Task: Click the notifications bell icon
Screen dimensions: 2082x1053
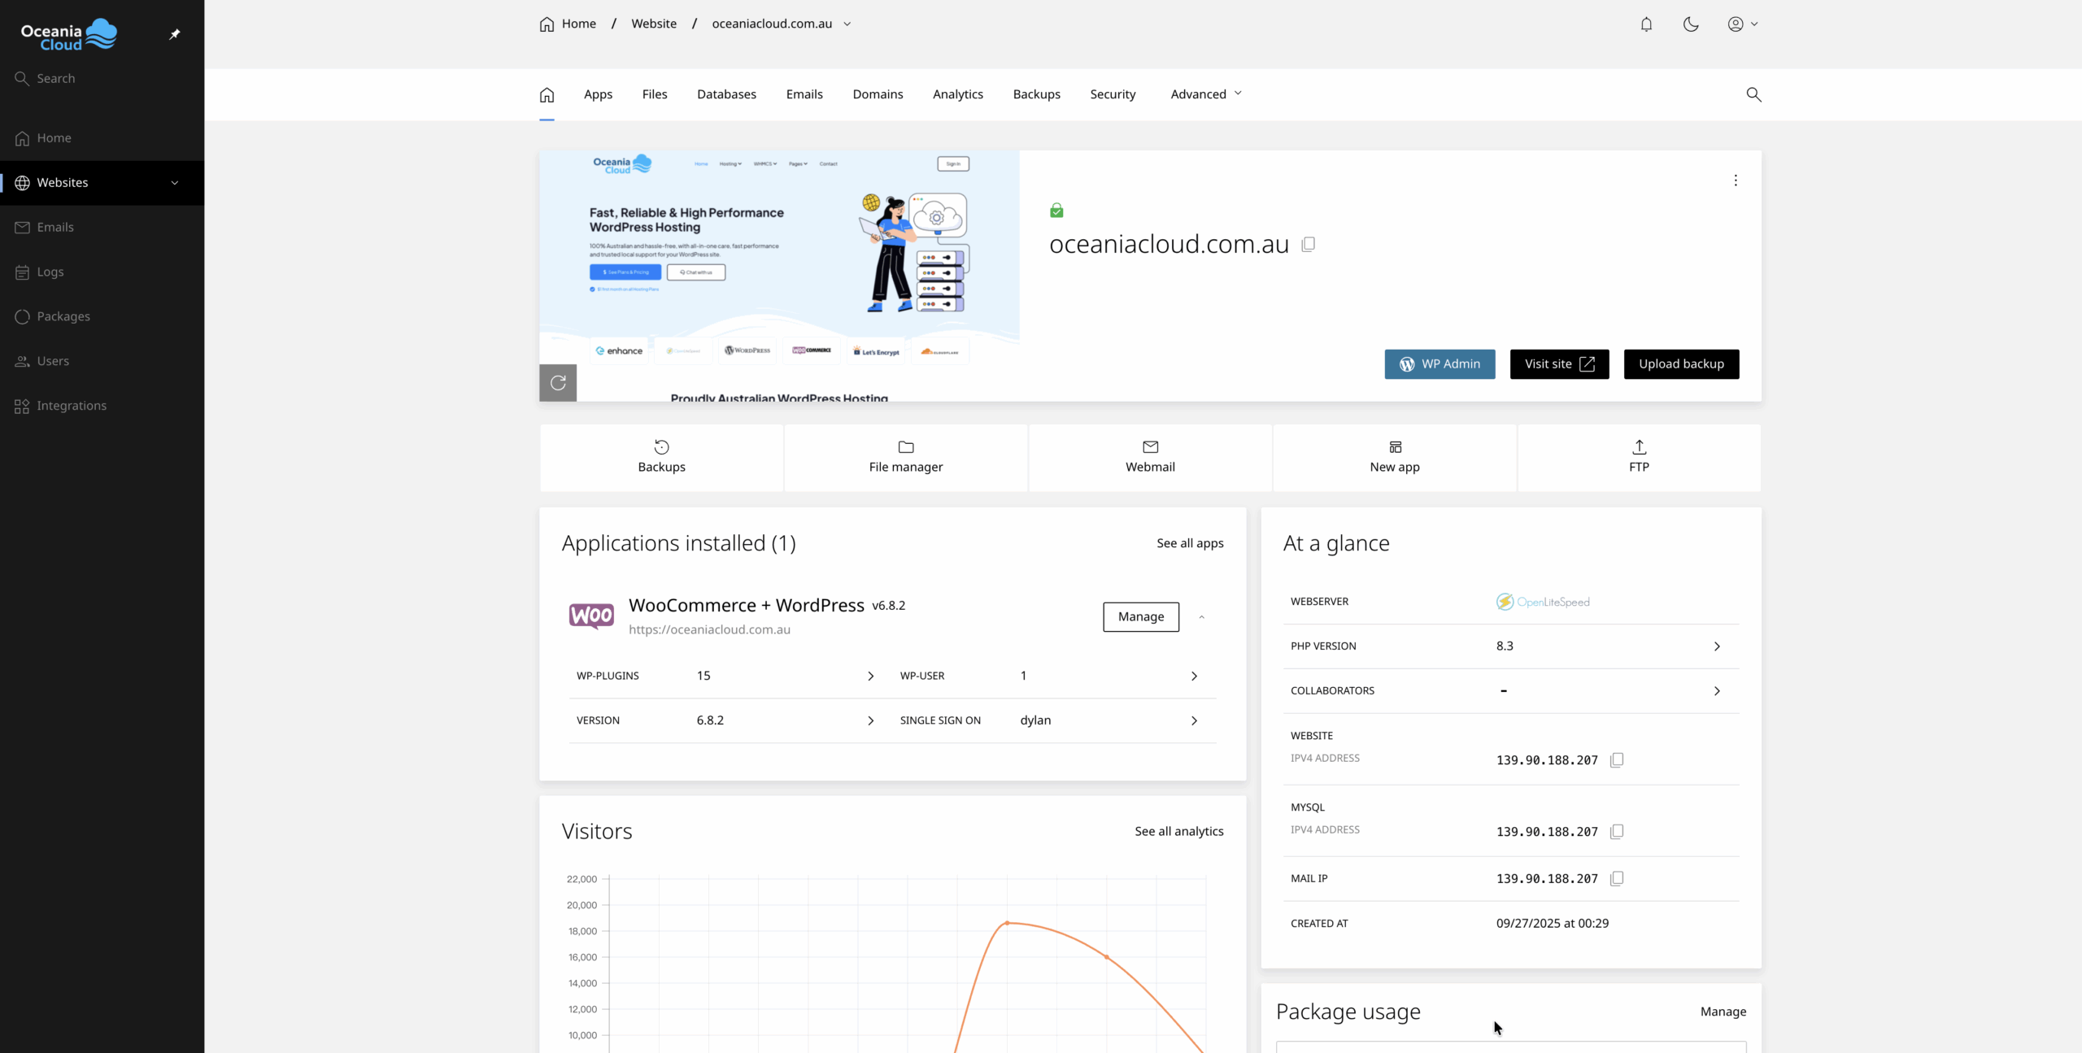Action: pos(1646,24)
